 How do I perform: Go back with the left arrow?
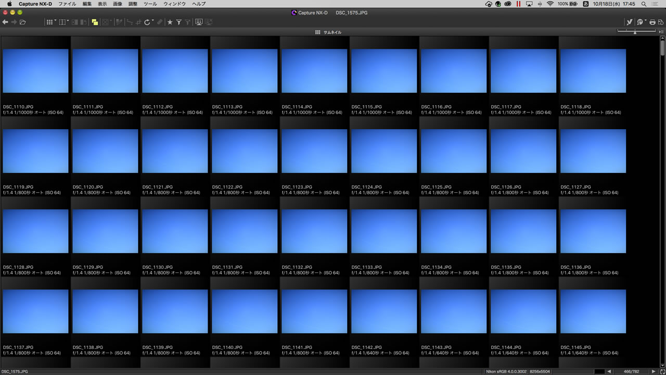pos(5,22)
